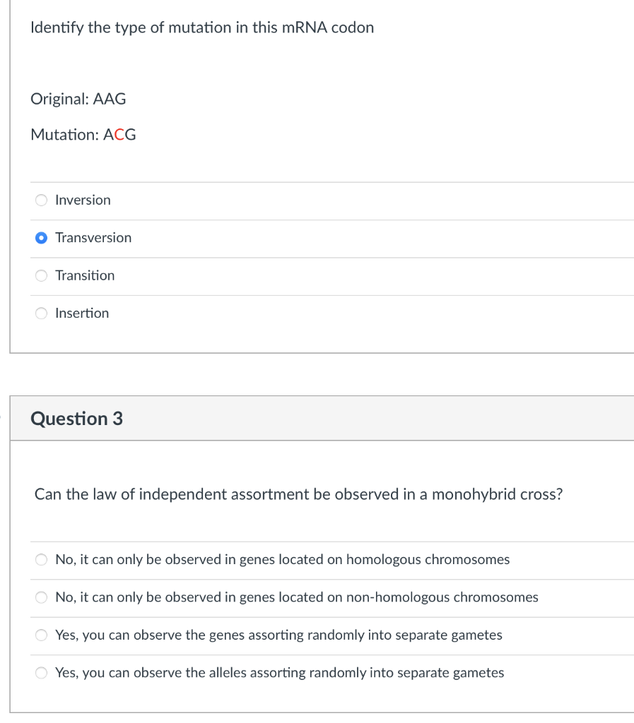Choose radio for 'non-homologous chromosomes' answer
634x723 pixels.
[x=42, y=597]
